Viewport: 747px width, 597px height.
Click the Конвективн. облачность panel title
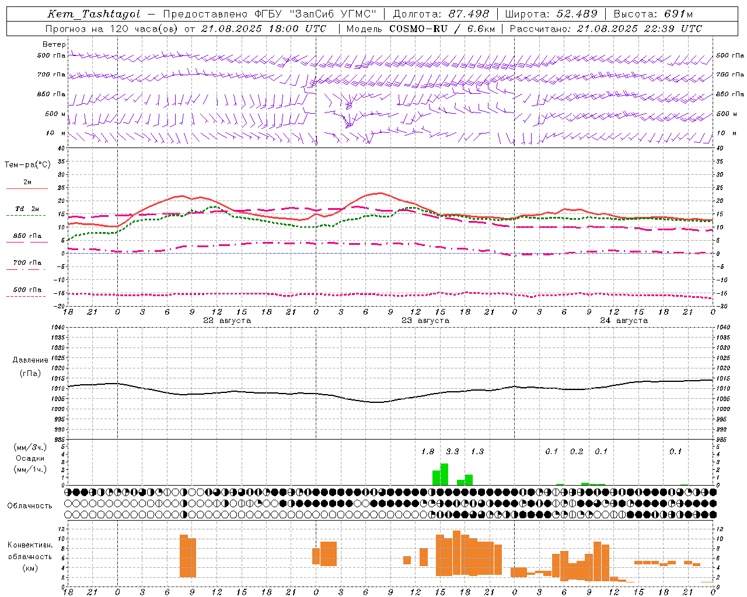pyautogui.click(x=30, y=551)
